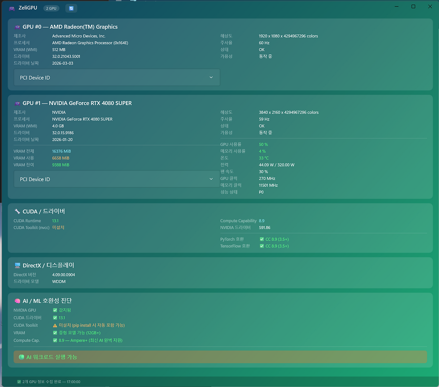Click 8.9 — Ampere+ (최신 AI 완벽 지원)
Screen dimensions: 439x387
click(x=91, y=340)
